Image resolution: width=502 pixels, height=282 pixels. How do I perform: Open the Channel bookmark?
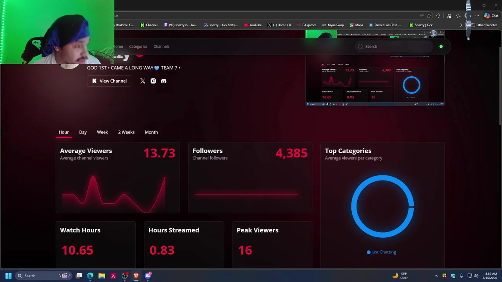point(149,25)
